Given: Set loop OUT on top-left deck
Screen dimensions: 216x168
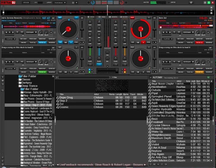Looking at the screenshot, I should (x=22, y=32).
